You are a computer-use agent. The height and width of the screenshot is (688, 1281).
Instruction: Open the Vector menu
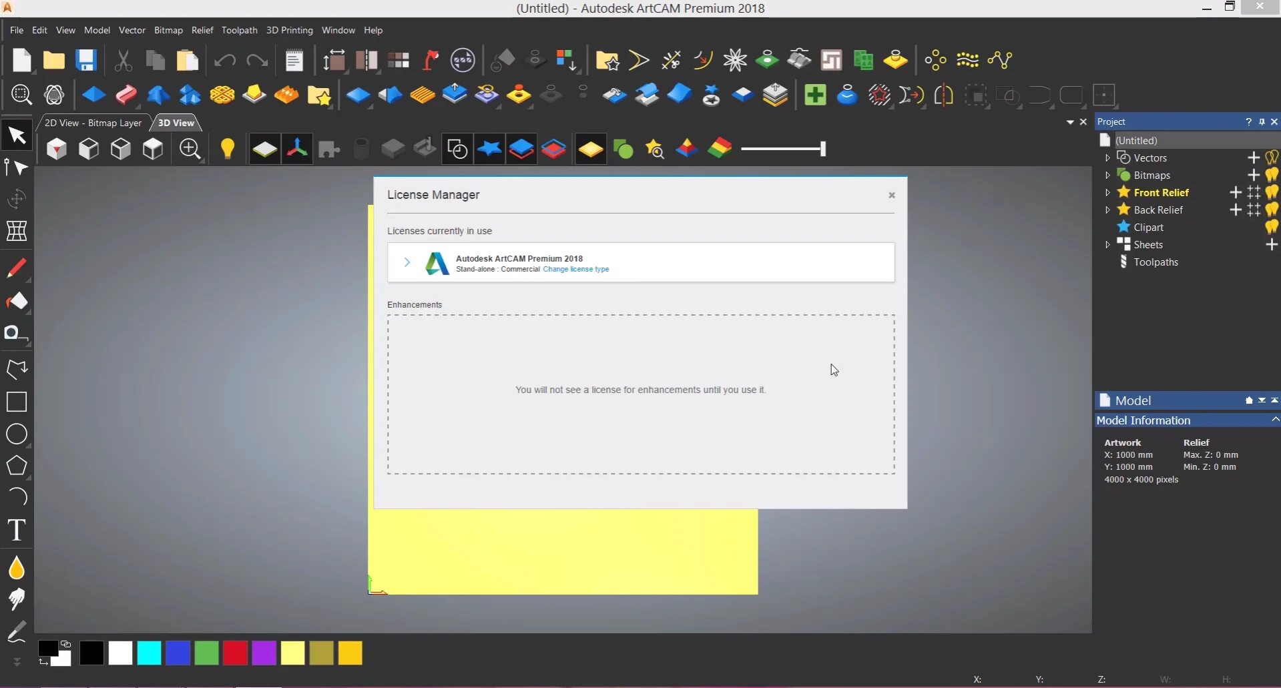click(132, 30)
